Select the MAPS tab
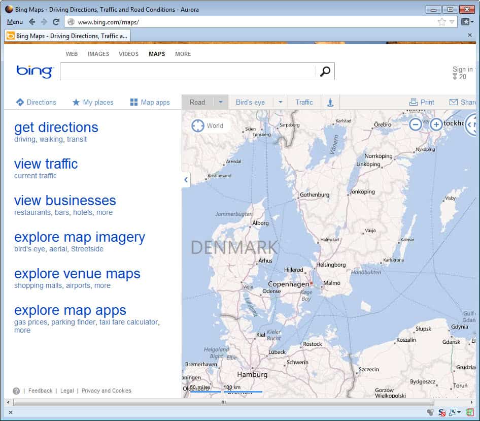 (x=157, y=54)
